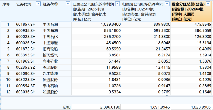This screenshot has width=213, height=110.
Task: Click the name cell 新天然气
Action: point(50,55)
